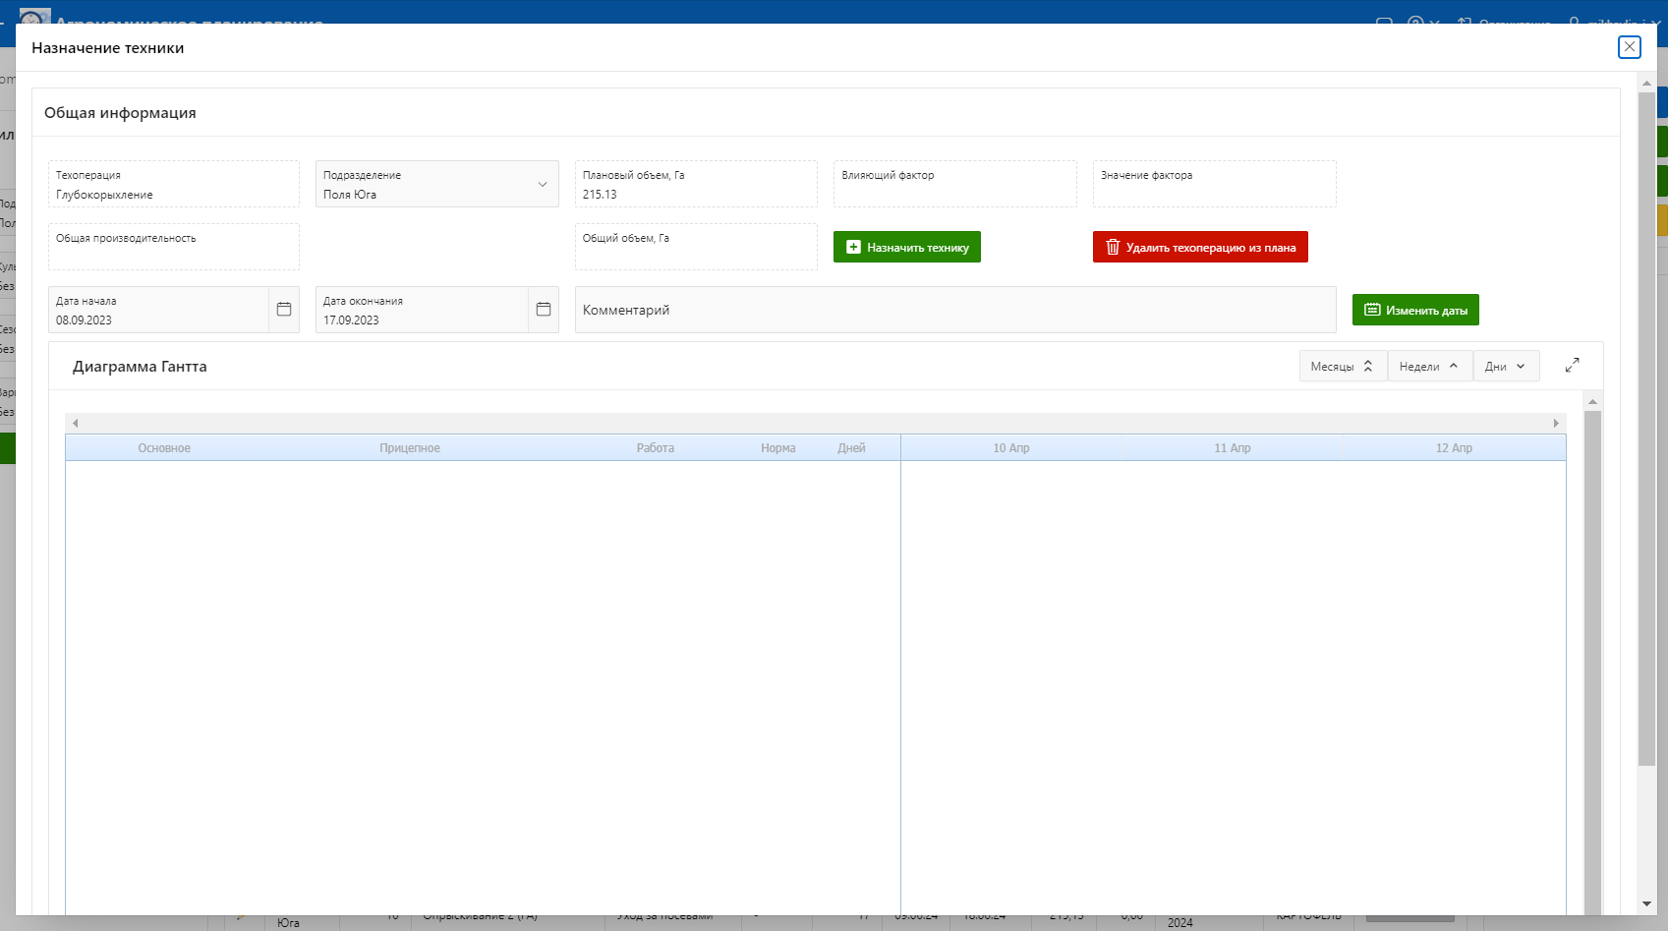
Task: Open the start date calendar picker
Action: click(284, 310)
